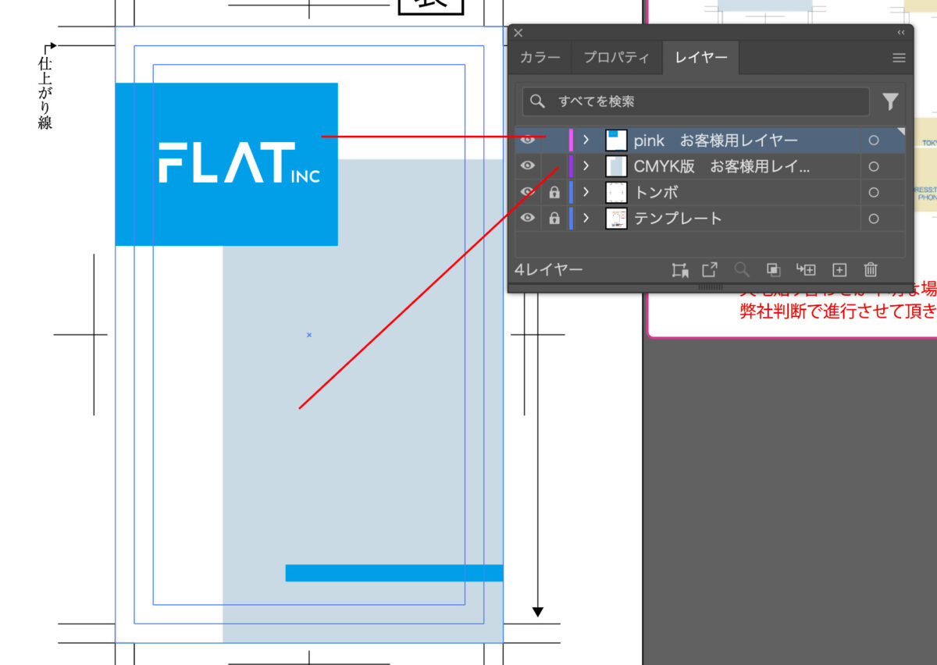937x665 pixels.
Task: Click the Delete Selection trash icon
Action: [x=871, y=270]
